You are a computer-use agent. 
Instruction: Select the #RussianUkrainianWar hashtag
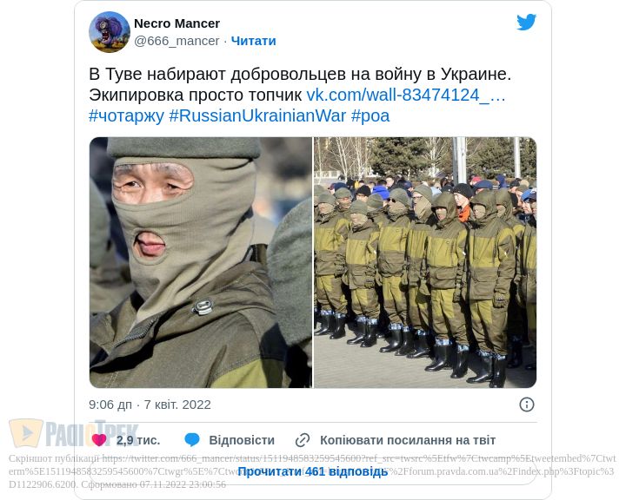pyautogui.click(x=257, y=115)
